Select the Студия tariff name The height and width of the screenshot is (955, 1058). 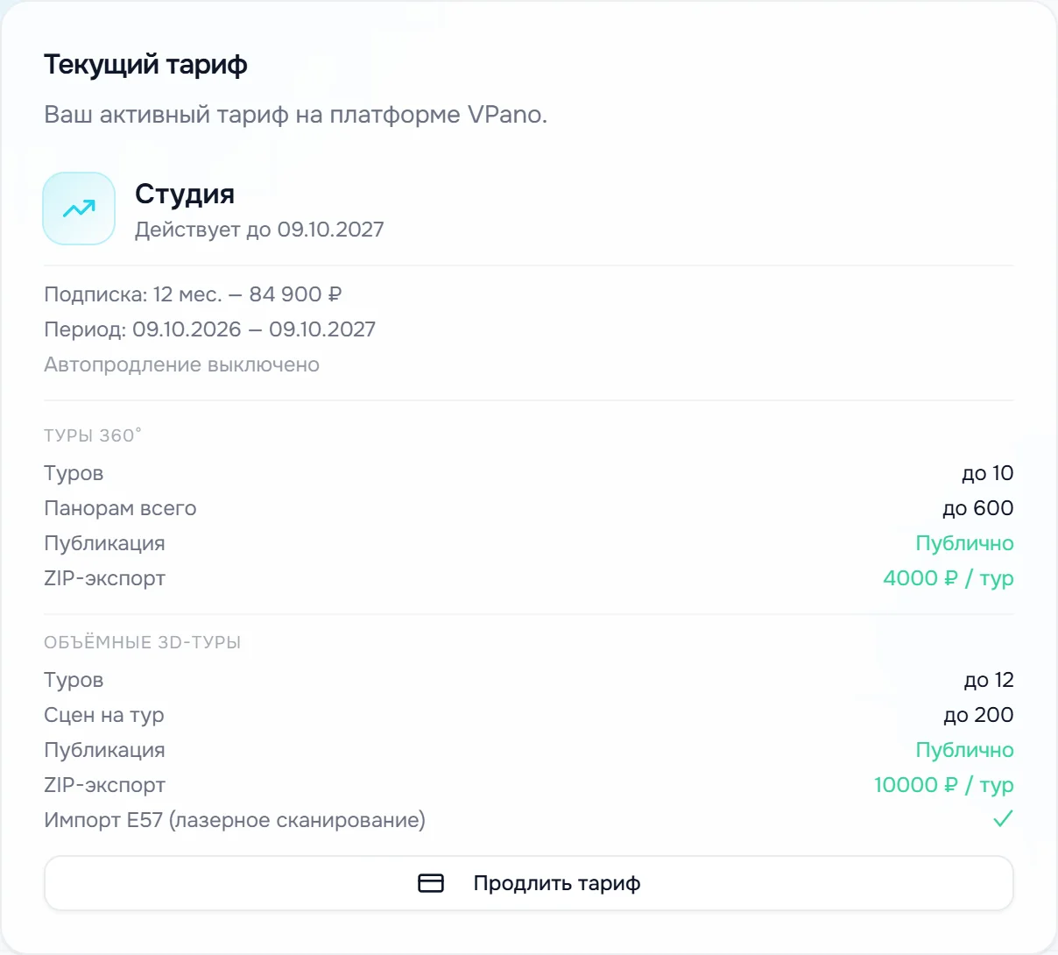[185, 194]
